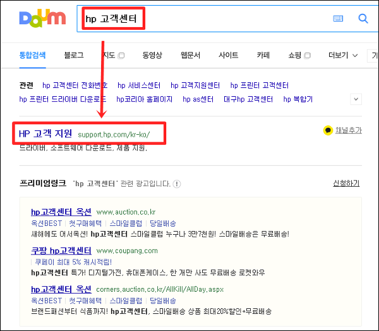The image size is (379, 331).
Task: Click the www.auction.co.kr URL
Action: [x=126, y=212]
